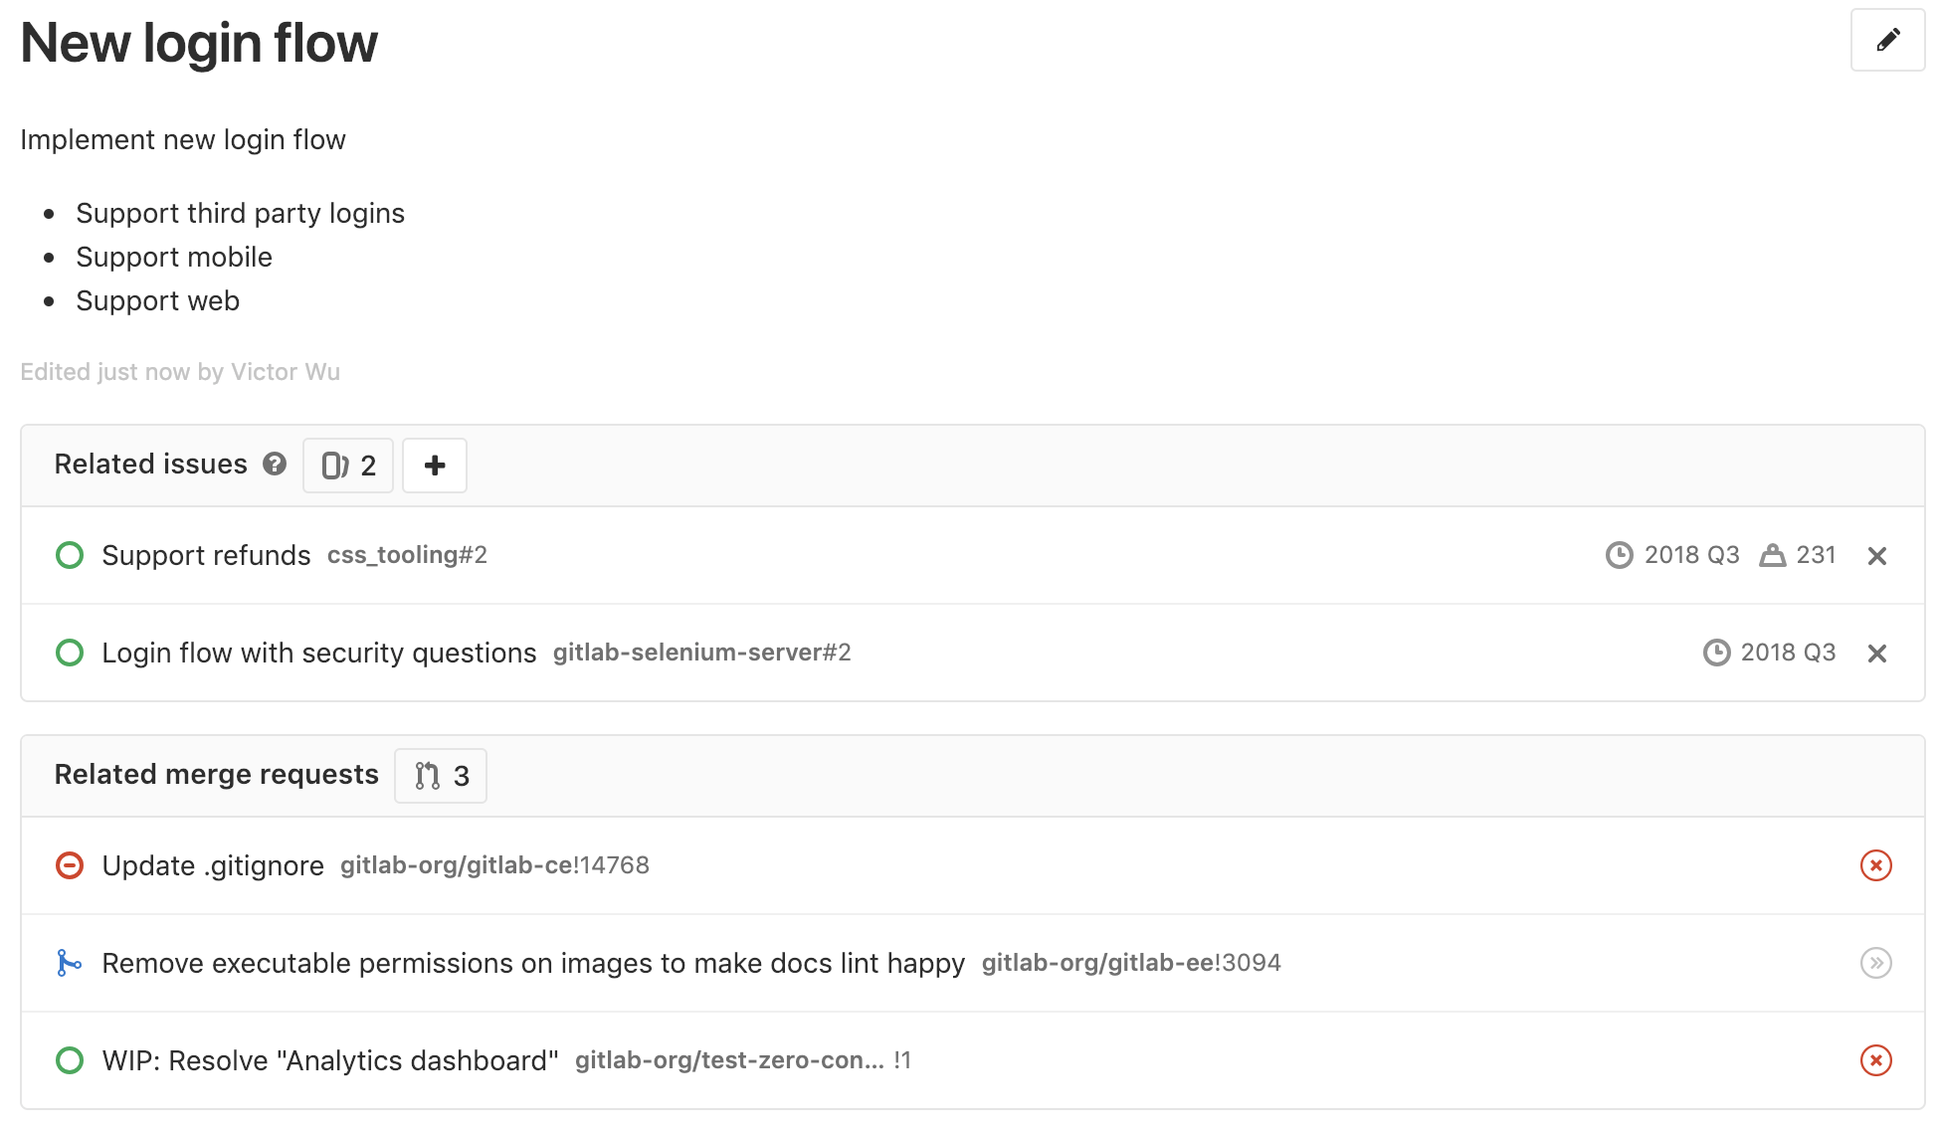Image resolution: width=1940 pixels, height=1126 pixels.
Task: Click the issue count badge showing 2
Action: coord(347,465)
